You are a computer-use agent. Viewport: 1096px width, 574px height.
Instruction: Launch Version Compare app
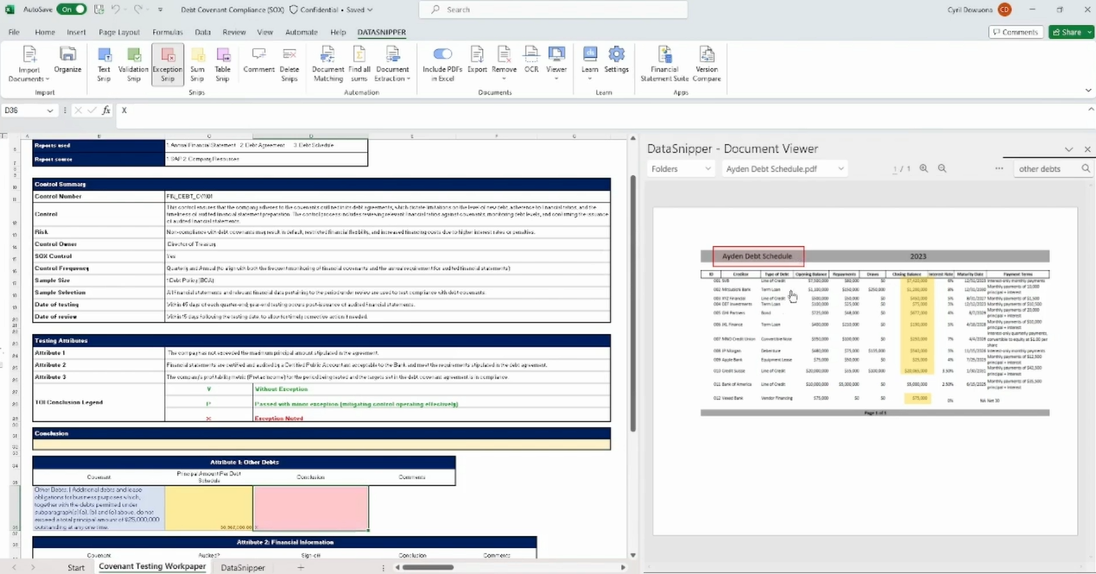[706, 65]
